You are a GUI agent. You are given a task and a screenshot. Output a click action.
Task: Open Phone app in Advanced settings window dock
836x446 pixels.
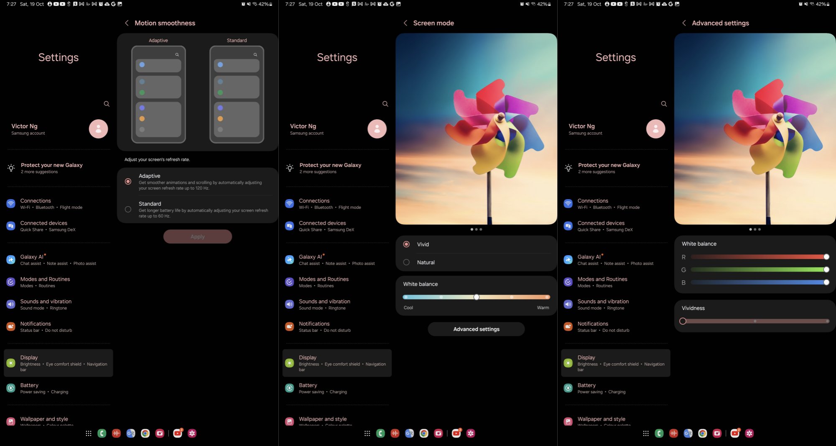[659, 433]
